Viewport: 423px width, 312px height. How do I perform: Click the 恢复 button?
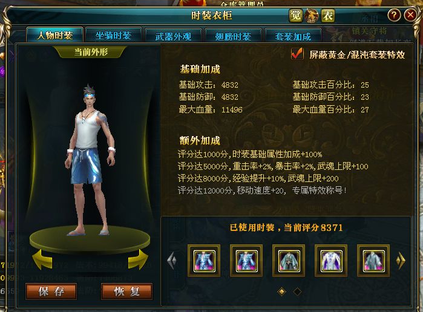pos(127,291)
